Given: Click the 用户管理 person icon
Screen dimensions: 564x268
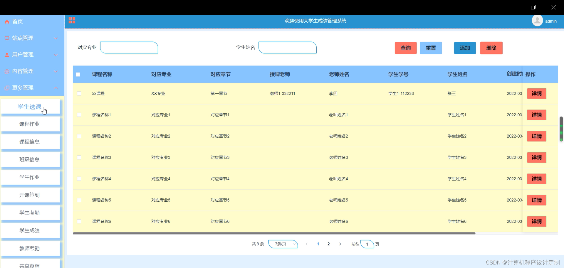Looking at the screenshot, I should pos(6,54).
